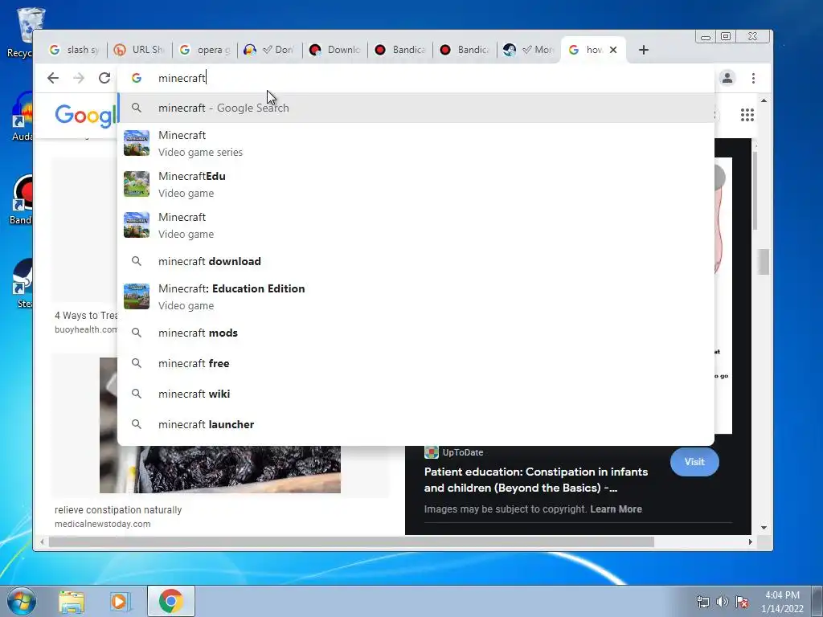Viewport: 823px width, 617px height.
Task: Open Windows Explorer from taskbar
Action: pyautogui.click(x=72, y=601)
